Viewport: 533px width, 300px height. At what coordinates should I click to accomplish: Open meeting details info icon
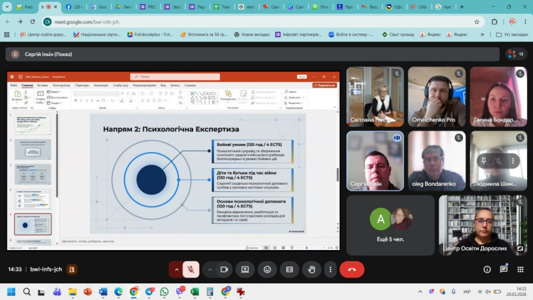coord(487,269)
